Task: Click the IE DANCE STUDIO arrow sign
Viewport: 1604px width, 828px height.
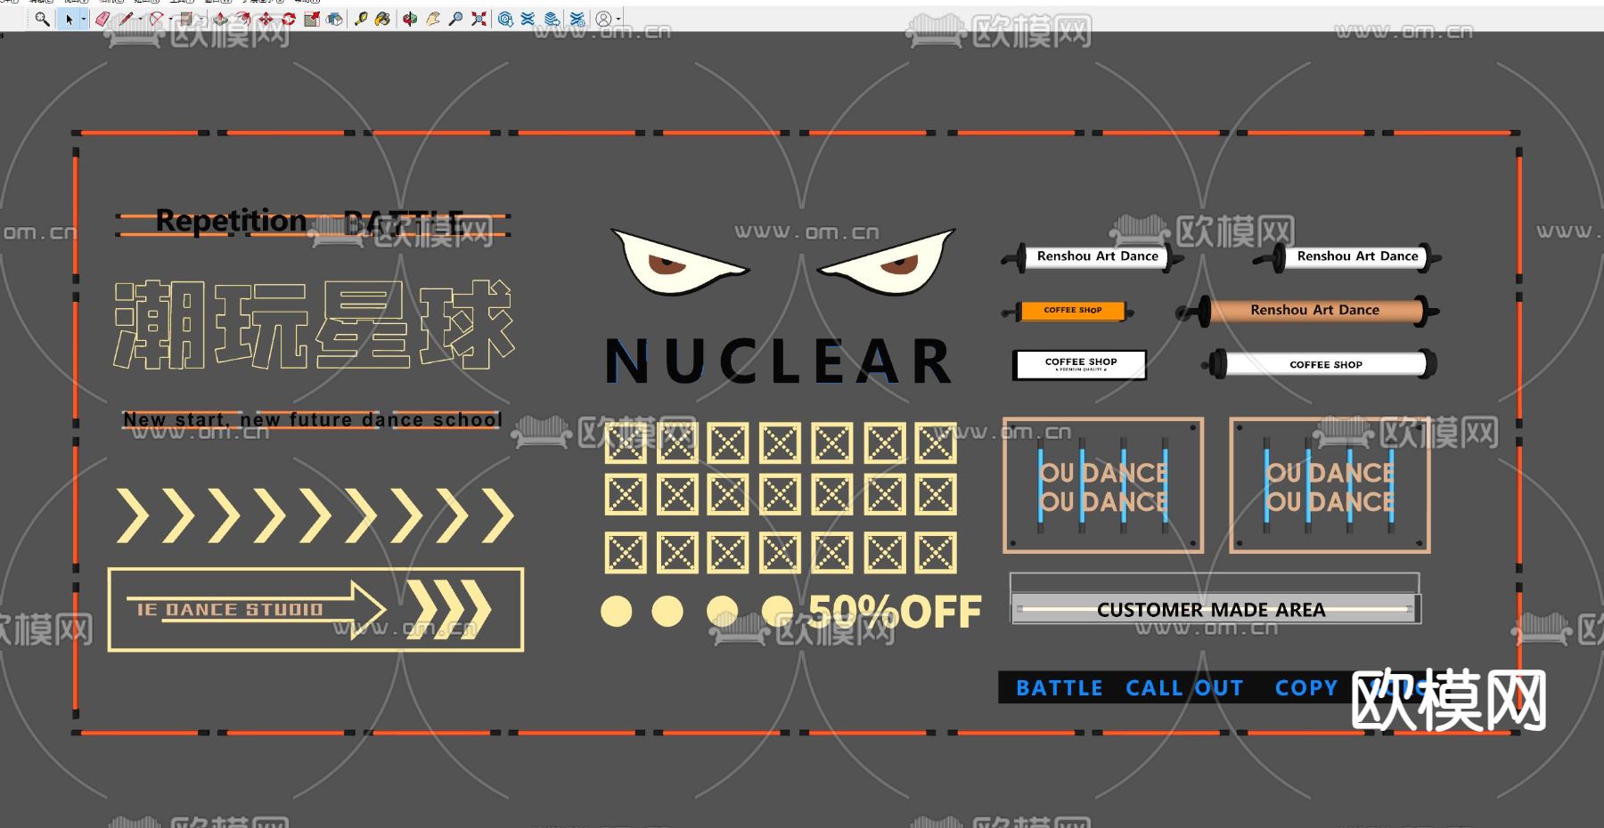Action: tap(315, 610)
